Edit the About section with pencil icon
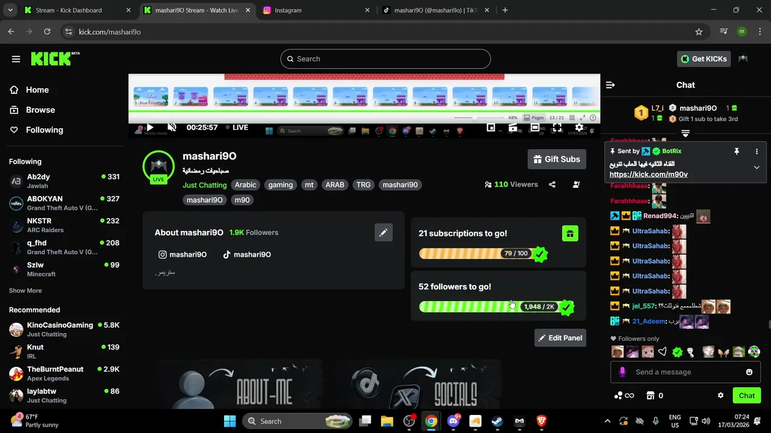This screenshot has width=771, height=433. (383, 233)
